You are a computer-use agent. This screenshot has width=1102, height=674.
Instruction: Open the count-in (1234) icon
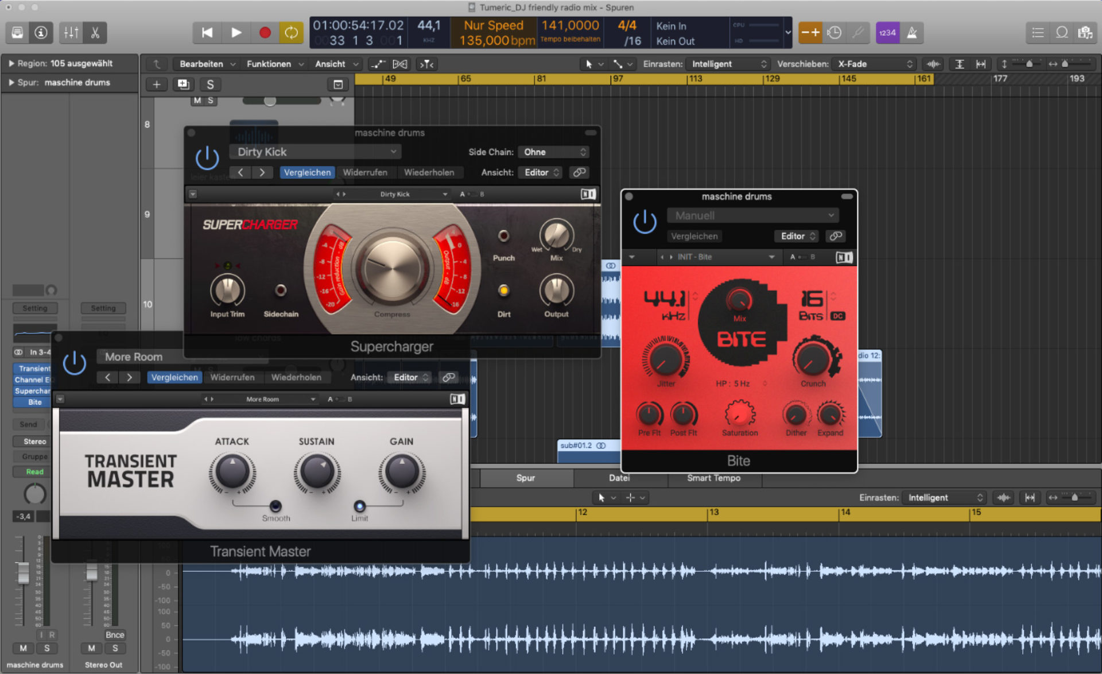(x=887, y=33)
